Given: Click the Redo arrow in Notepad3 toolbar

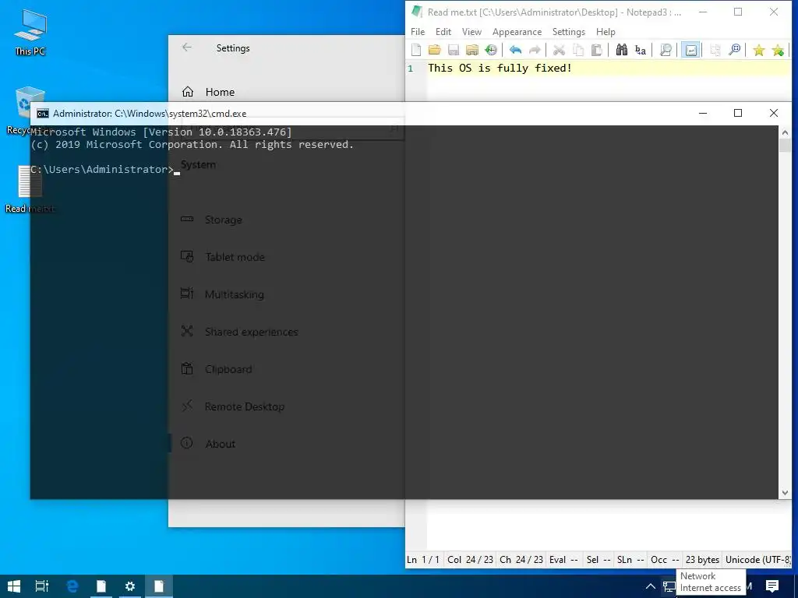Looking at the screenshot, I should pyautogui.click(x=535, y=50).
